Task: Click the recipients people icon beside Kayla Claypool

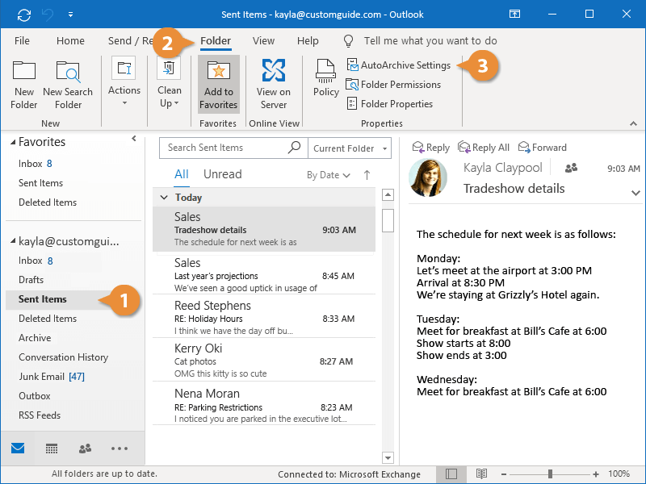Action: [x=571, y=168]
